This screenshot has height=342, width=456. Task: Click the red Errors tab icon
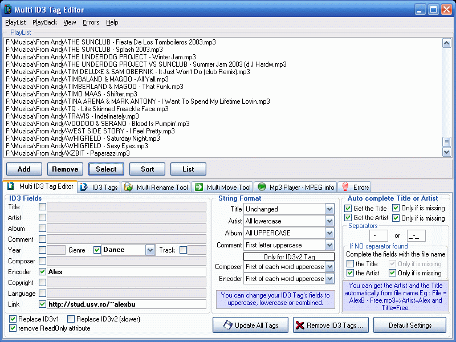345,187
